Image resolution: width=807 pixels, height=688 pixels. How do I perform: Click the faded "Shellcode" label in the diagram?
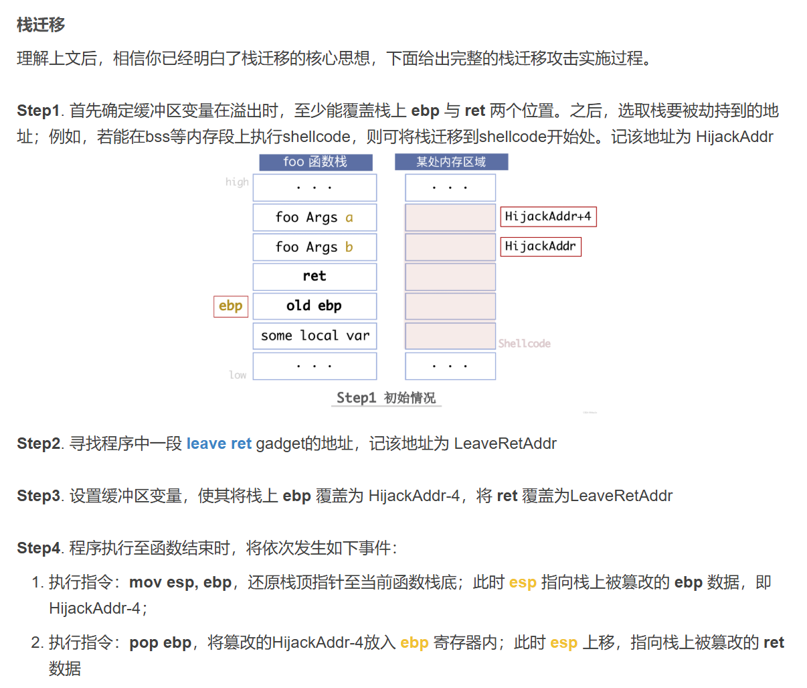click(524, 344)
